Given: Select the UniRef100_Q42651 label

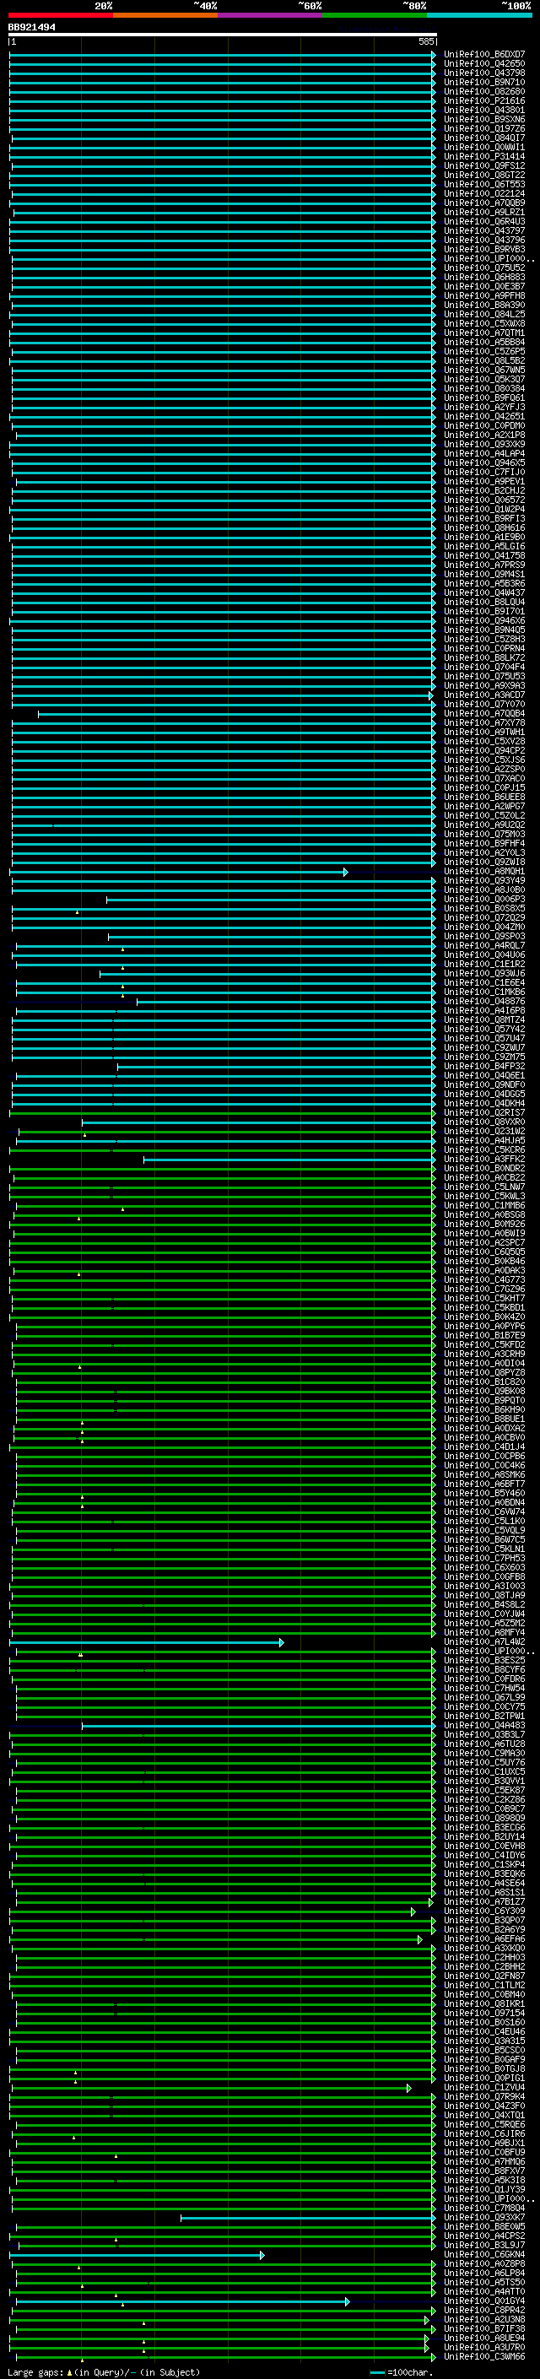Looking at the screenshot, I should [x=484, y=417].
